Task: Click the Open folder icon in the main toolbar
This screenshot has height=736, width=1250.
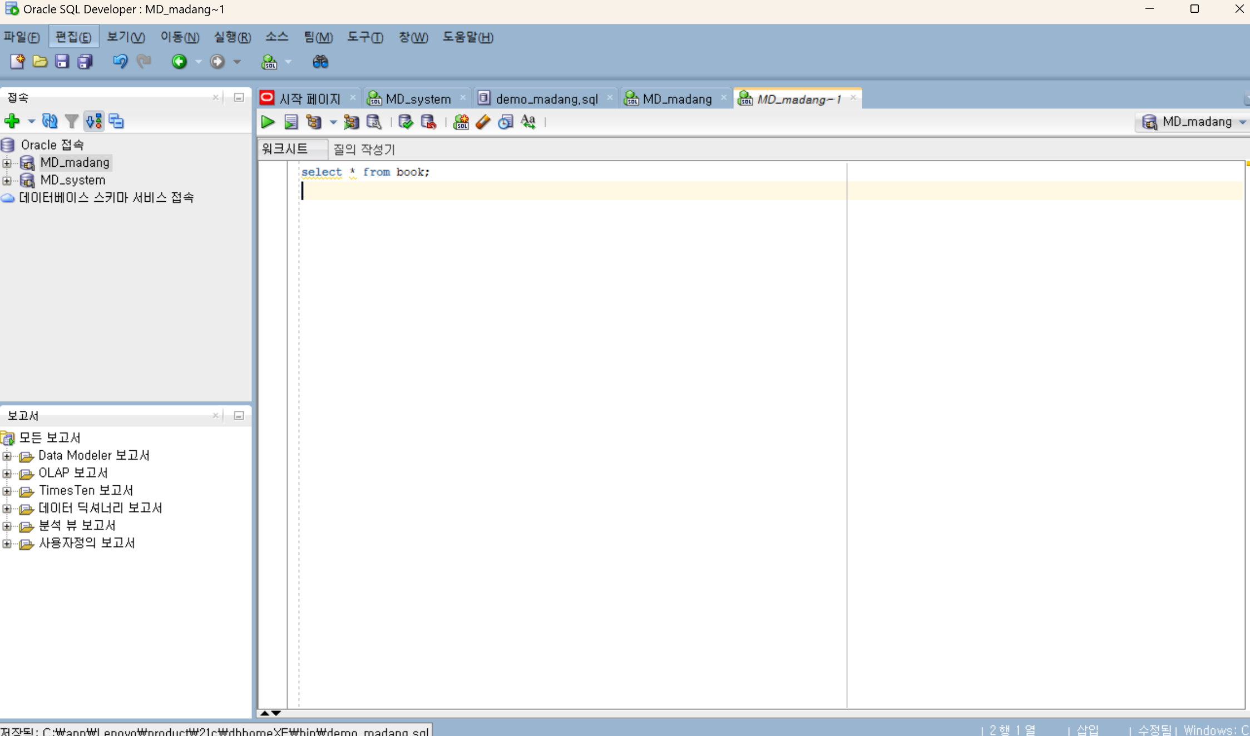Action: coord(39,61)
